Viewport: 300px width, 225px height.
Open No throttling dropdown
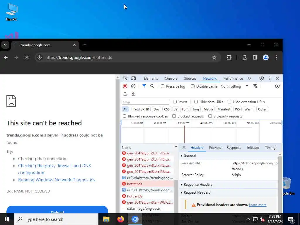coord(234,86)
